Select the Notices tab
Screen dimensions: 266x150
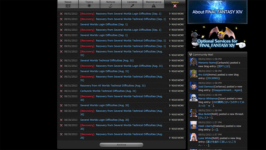[x=111, y=4]
